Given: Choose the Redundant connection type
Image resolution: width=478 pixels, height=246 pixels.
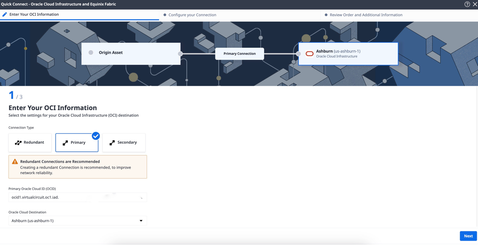Looking at the screenshot, I should click(30, 142).
